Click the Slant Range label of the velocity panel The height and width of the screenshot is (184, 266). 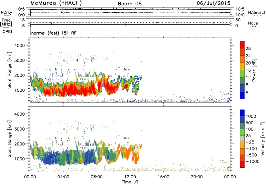coord(9,138)
